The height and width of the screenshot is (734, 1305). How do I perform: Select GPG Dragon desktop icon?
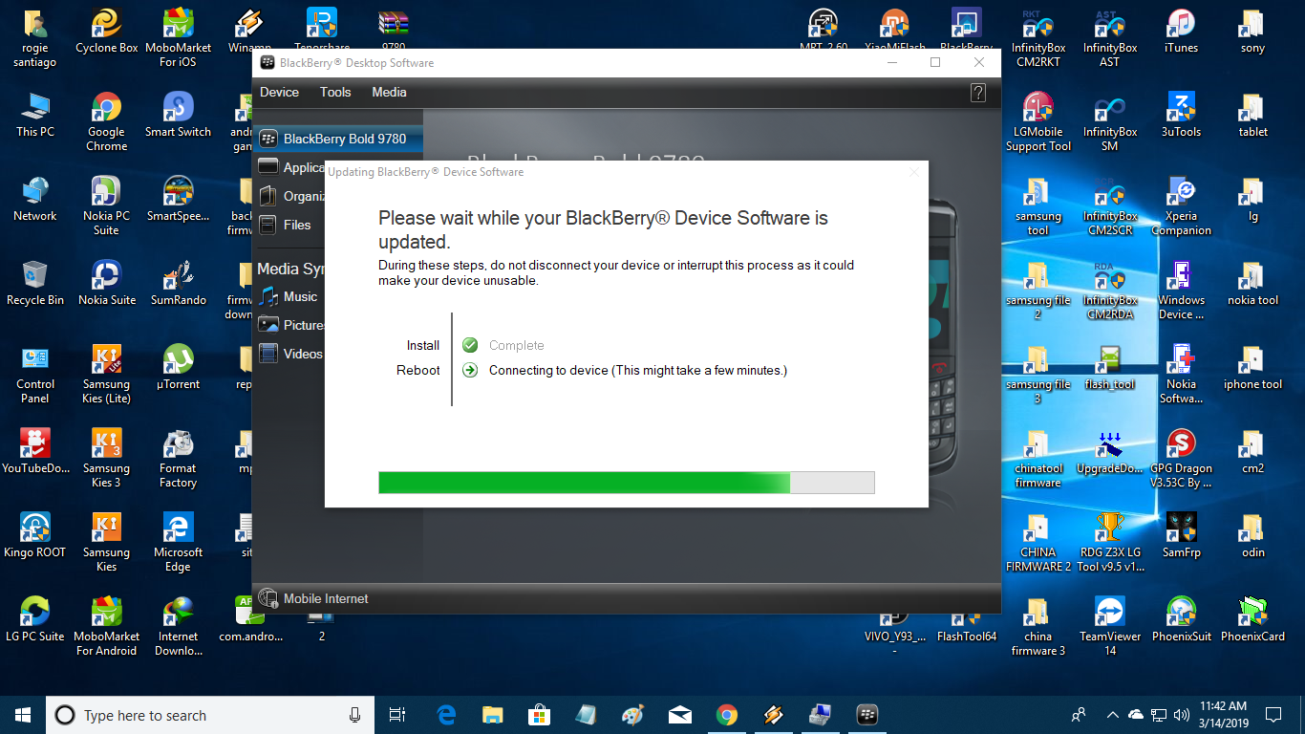coord(1181,459)
